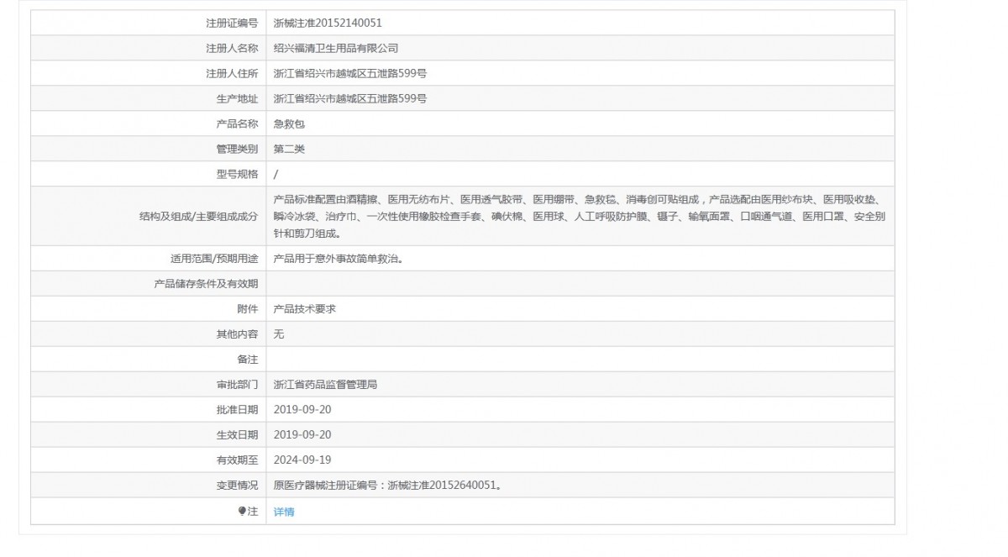Click management category value 第二类
This screenshot has height=557, width=1008.
289,150
